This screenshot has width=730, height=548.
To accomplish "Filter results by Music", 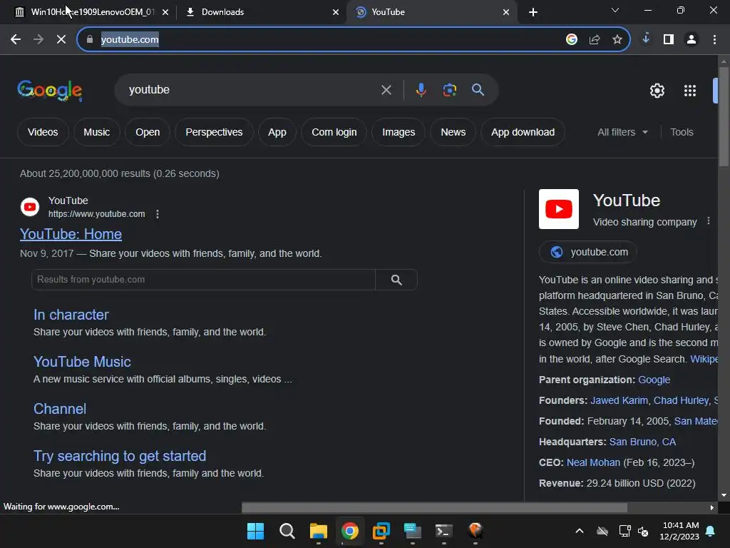I will click(97, 132).
